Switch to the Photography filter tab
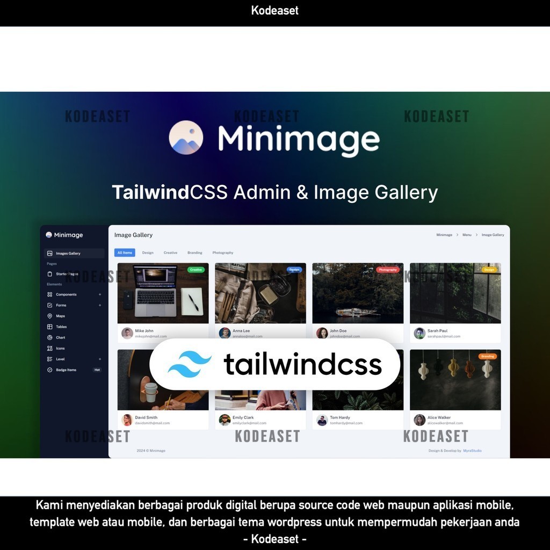 pyautogui.click(x=223, y=252)
